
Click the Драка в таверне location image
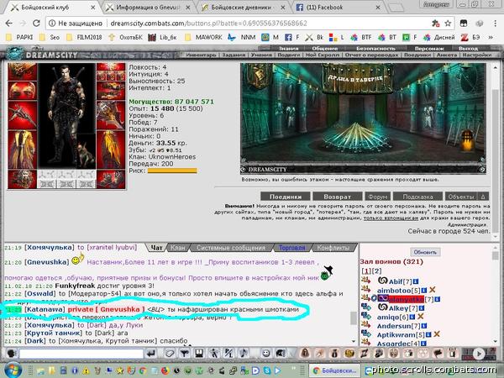click(363, 118)
